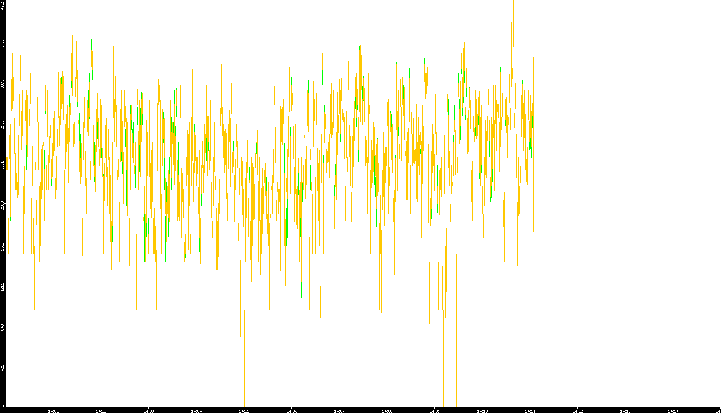Click the 843 value axis label

[x=2, y=327]
